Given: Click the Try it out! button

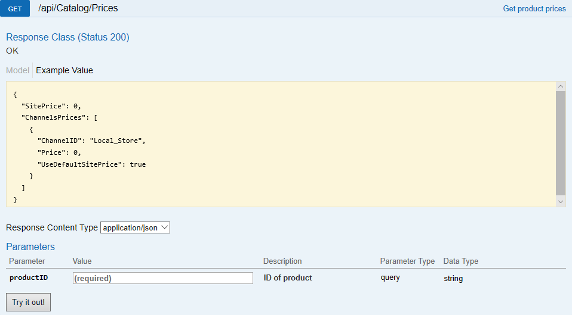Looking at the screenshot, I should (x=28, y=302).
